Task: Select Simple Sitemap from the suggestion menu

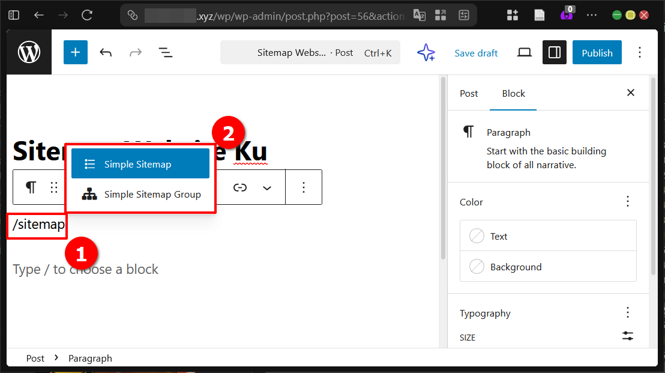Action: click(140, 163)
